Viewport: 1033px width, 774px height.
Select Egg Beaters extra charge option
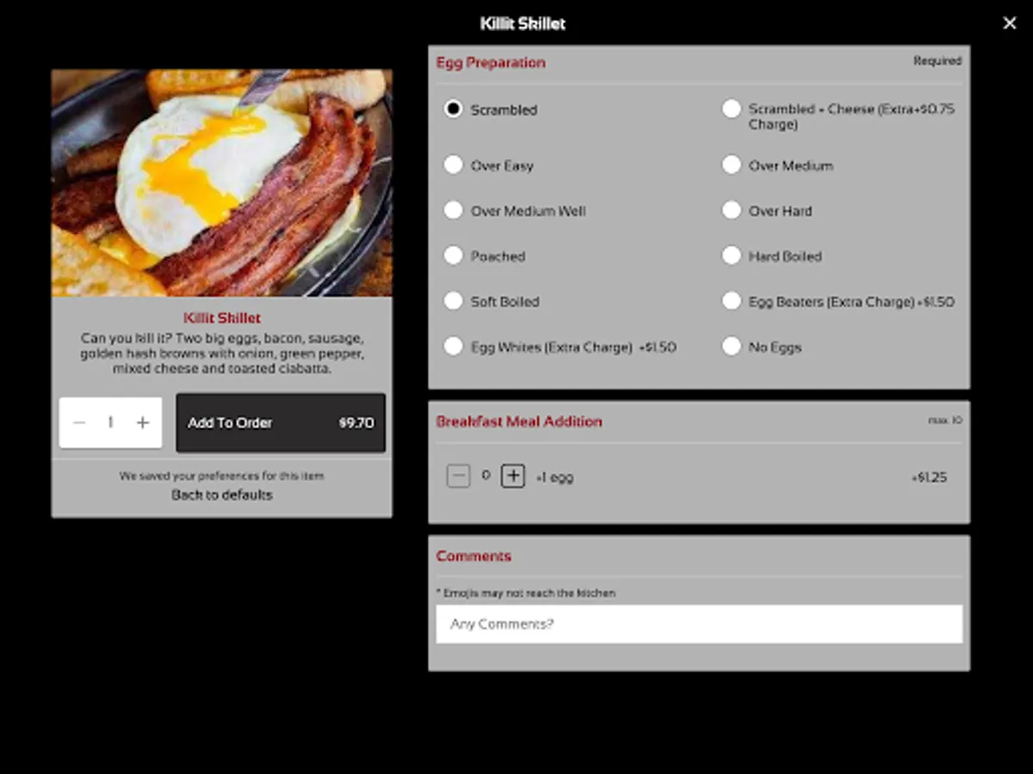pyautogui.click(x=732, y=301)
